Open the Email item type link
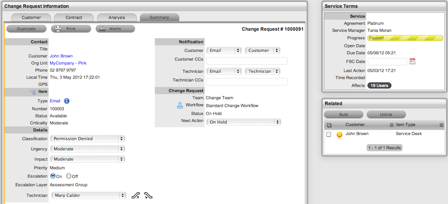The height and width of the screenshot is (204, 448). point(55,101)
